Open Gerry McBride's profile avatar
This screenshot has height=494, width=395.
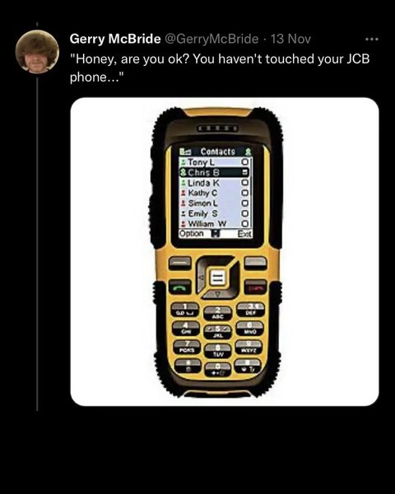tap(38, 52)
